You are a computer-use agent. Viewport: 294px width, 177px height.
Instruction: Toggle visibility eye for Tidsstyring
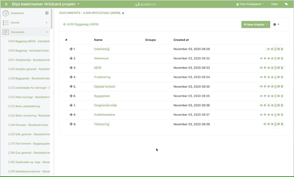[x=265, y=124]
